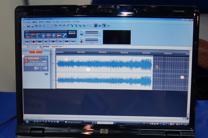Switch to the ブラウズ tab
This screenshot has width=208, height=138.
coord(32,47)
